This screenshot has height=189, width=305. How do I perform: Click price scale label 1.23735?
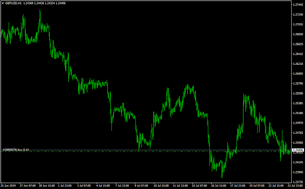pyautogui.click(x=298, y=182)
